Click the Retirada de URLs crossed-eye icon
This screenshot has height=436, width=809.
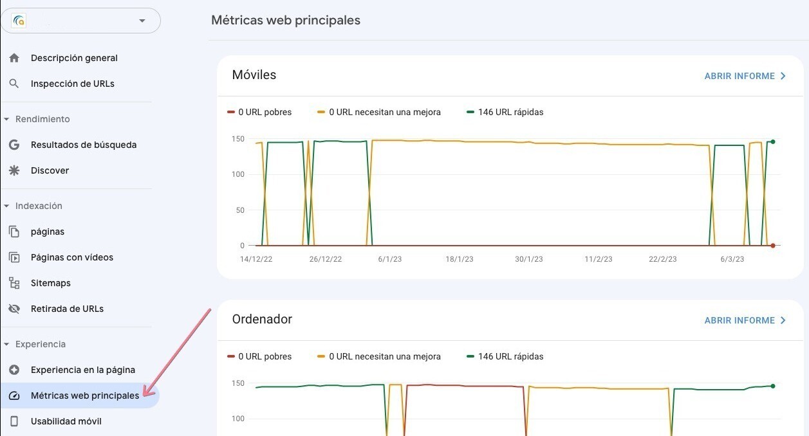point(14,308)
